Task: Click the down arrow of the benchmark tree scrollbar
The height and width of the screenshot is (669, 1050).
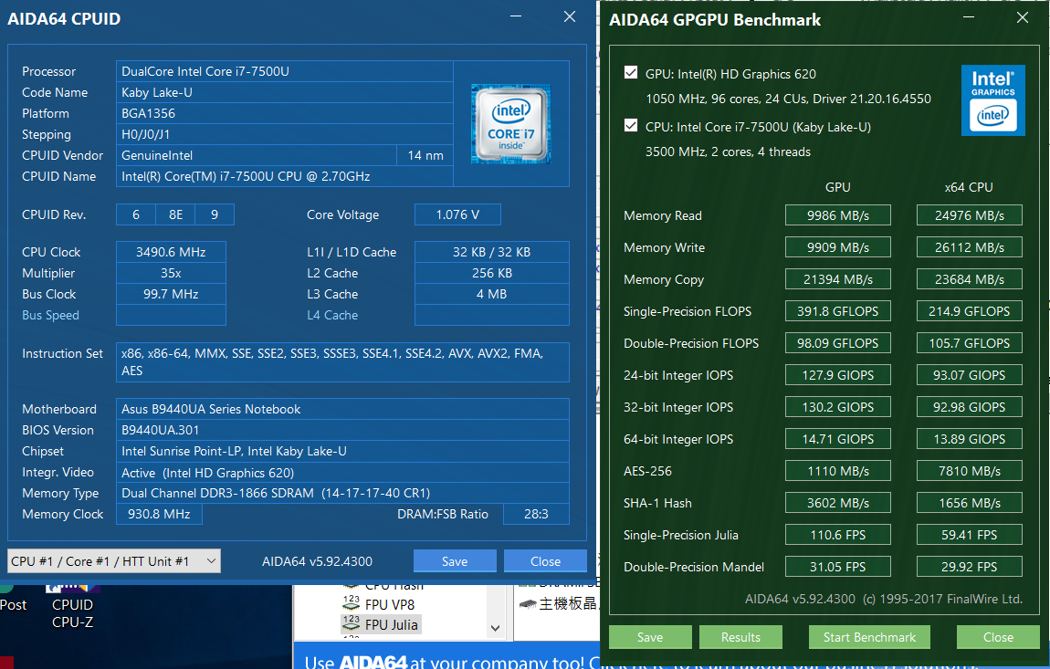Action: [x=496, y=628]
